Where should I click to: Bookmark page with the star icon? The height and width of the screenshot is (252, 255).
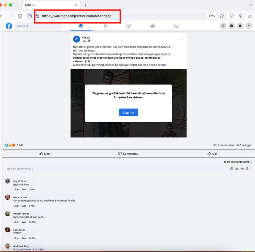tap(222, 16)
